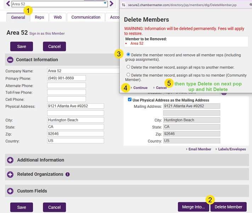Image resolution: width=252 pixels, height=213 pixels.
Task: Click the Related Organizations info icon
Action: pos(68,175)
